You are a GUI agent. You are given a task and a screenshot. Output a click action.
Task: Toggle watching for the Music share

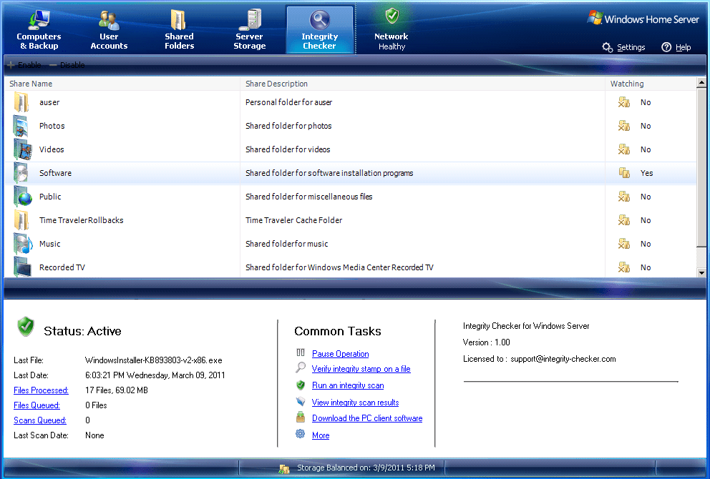tap(623, 244)
